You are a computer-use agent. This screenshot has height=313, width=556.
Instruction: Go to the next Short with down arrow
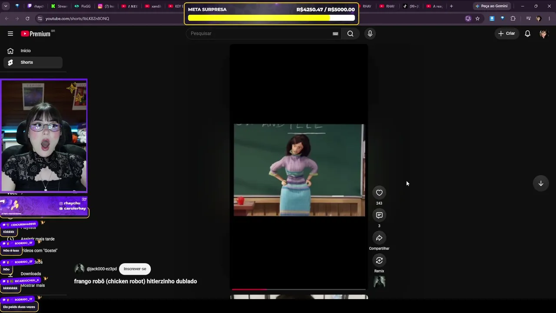541,183
